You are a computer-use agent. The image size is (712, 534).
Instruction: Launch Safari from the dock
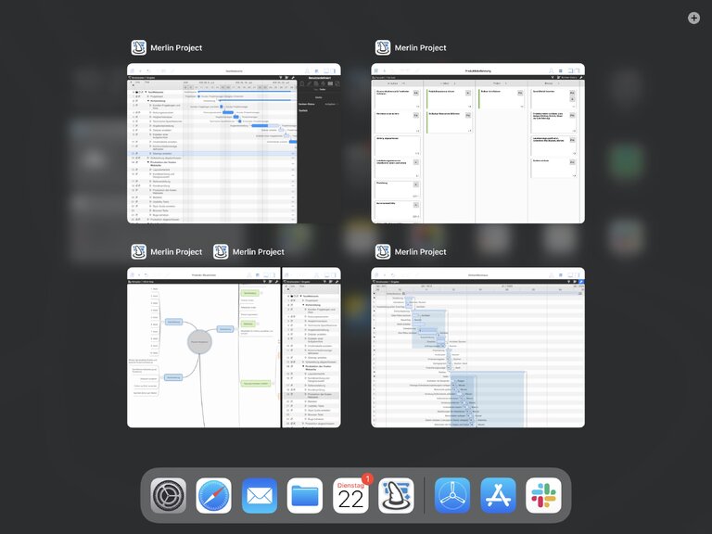[214, 495]
